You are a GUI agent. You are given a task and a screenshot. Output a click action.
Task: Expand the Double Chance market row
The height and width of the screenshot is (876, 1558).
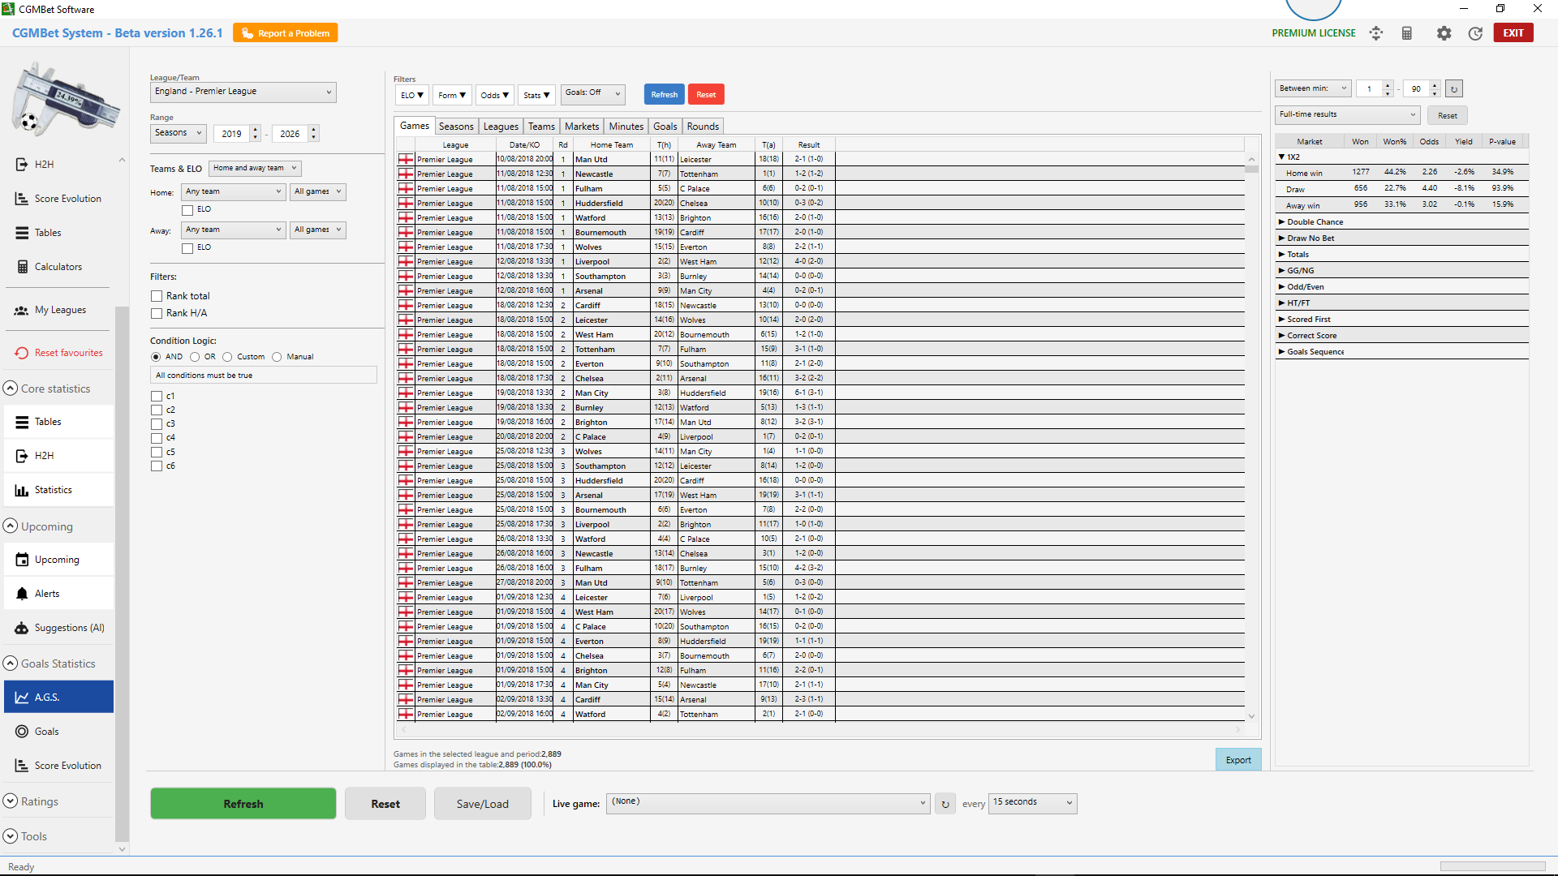[1281, 222]
